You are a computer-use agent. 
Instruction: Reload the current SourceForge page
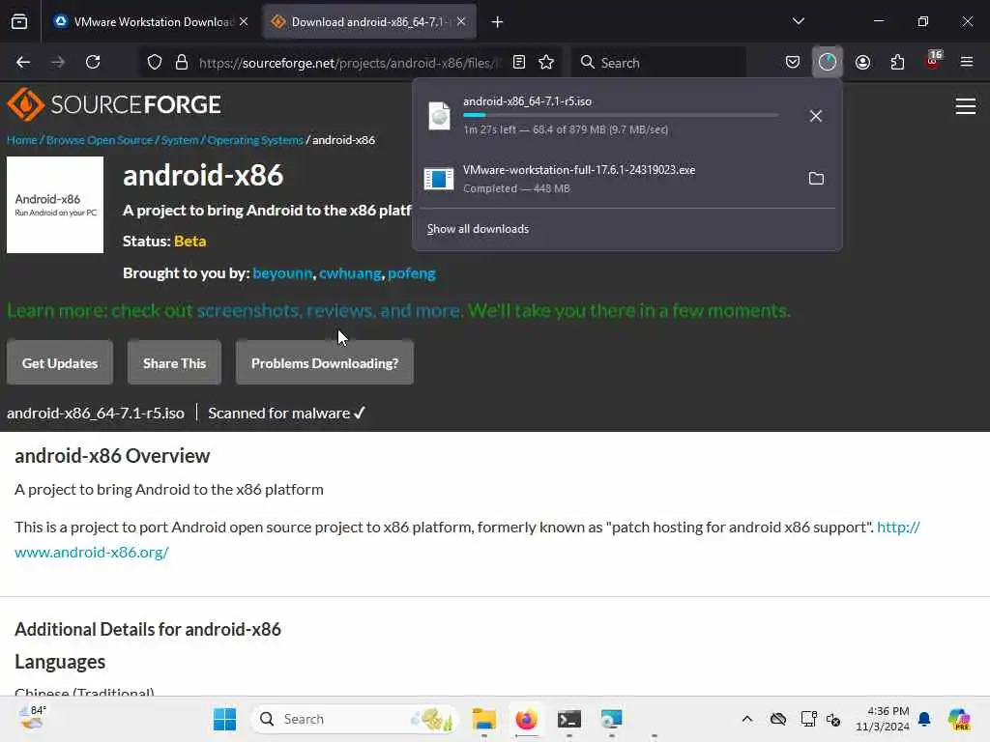tap(93, 62)
